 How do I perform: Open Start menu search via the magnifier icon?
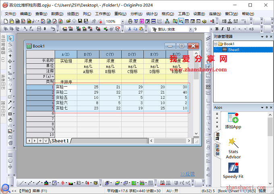coord(6,189)
